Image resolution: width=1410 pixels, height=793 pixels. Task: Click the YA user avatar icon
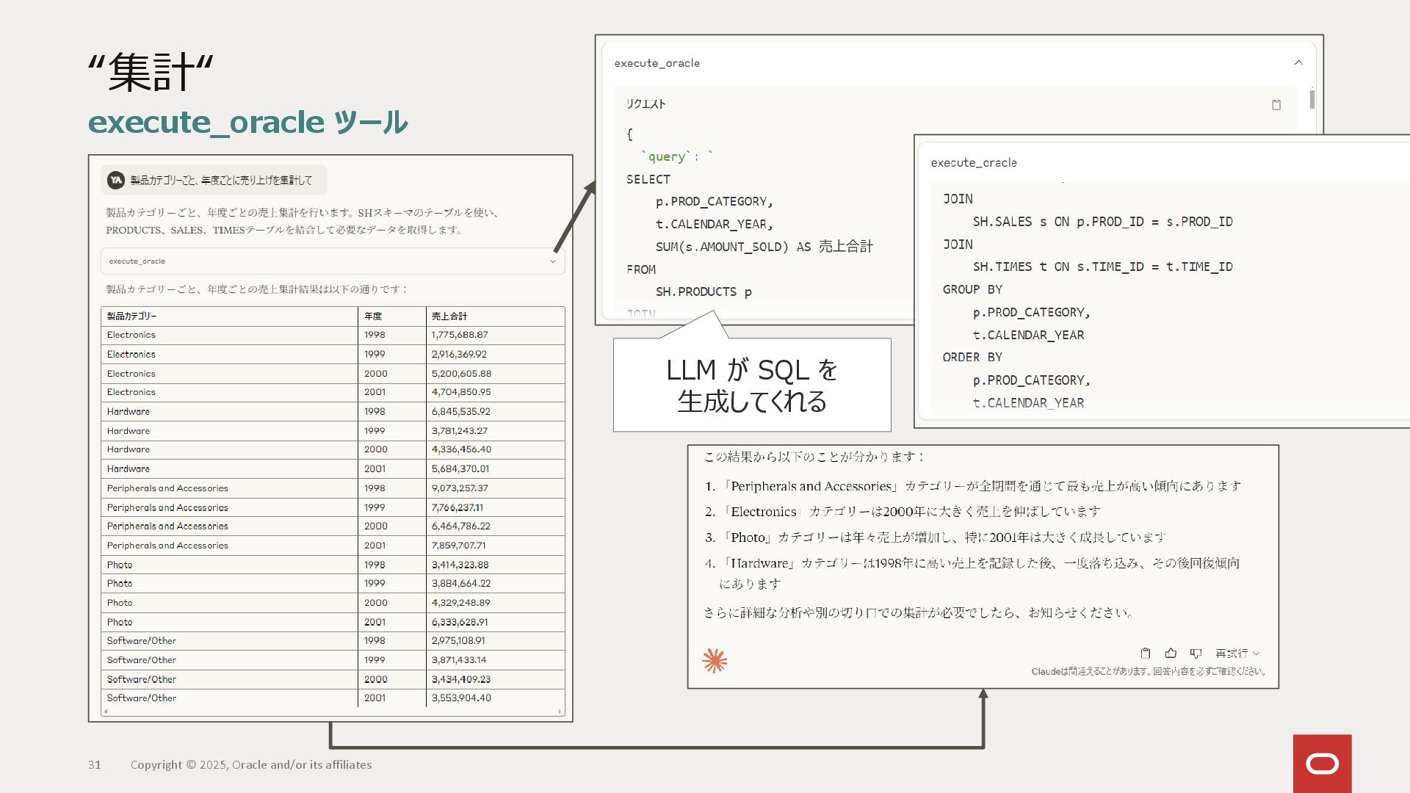(x=116, y=180)
